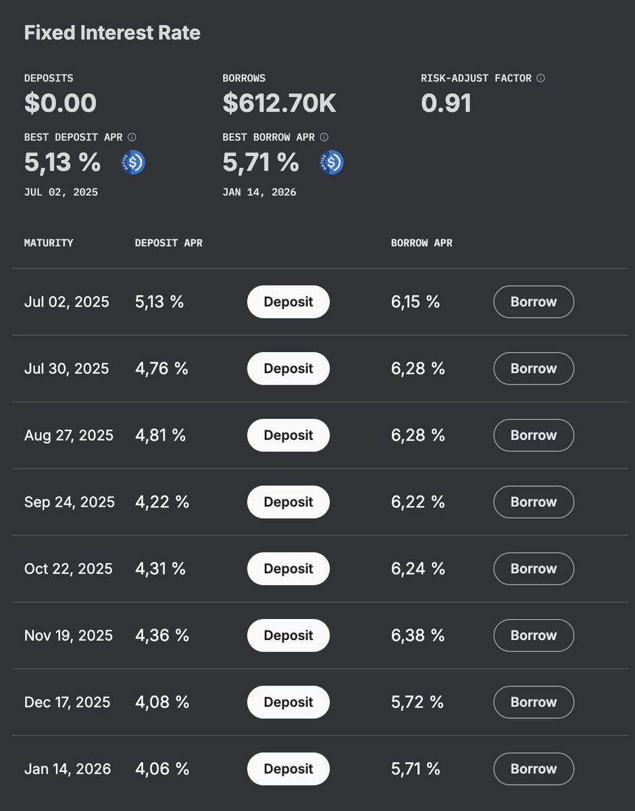Click the Maturity column header
Viewport: 635px width, 811px height.
49,243
